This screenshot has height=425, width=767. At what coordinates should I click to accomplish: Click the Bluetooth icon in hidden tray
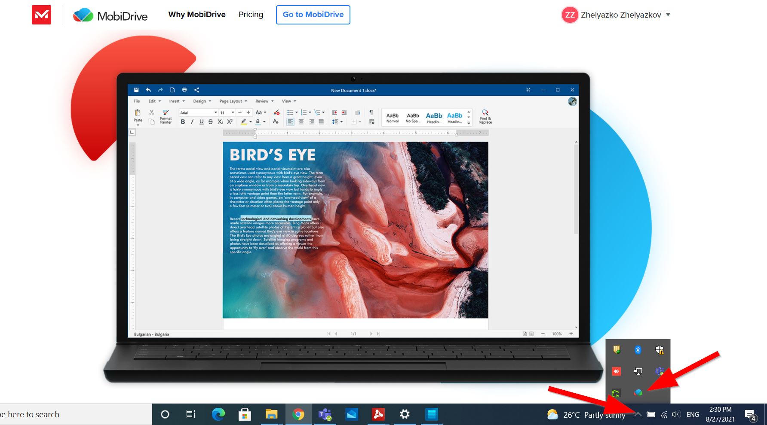(x=638, y=350)
